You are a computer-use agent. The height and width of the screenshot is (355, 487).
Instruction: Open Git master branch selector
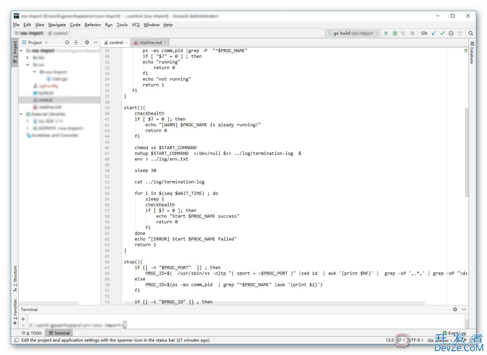click(x=440, y=340)
